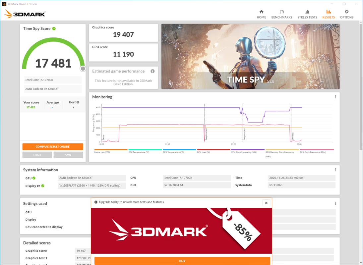Open the HOME tab
The height and width of the screenshot is (265, 363).
(x=261, y=14)
